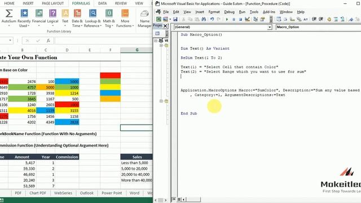361x203 pixels.
Task: Open the Macro_Option procedure dropdown
Action: (318, 27)
